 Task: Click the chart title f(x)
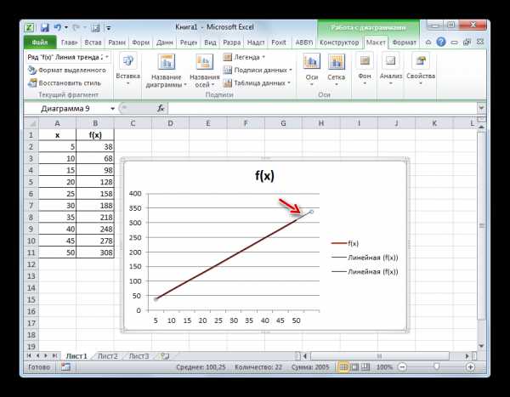(x=264, y=176)
